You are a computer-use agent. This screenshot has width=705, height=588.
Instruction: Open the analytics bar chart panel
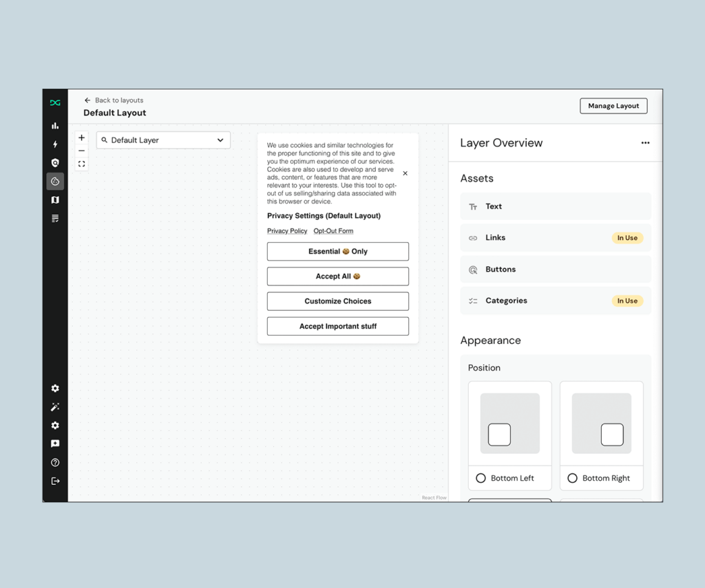[55, 126]
